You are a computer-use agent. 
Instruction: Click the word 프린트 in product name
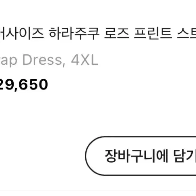pyautogui.click(x=153, y=33)
